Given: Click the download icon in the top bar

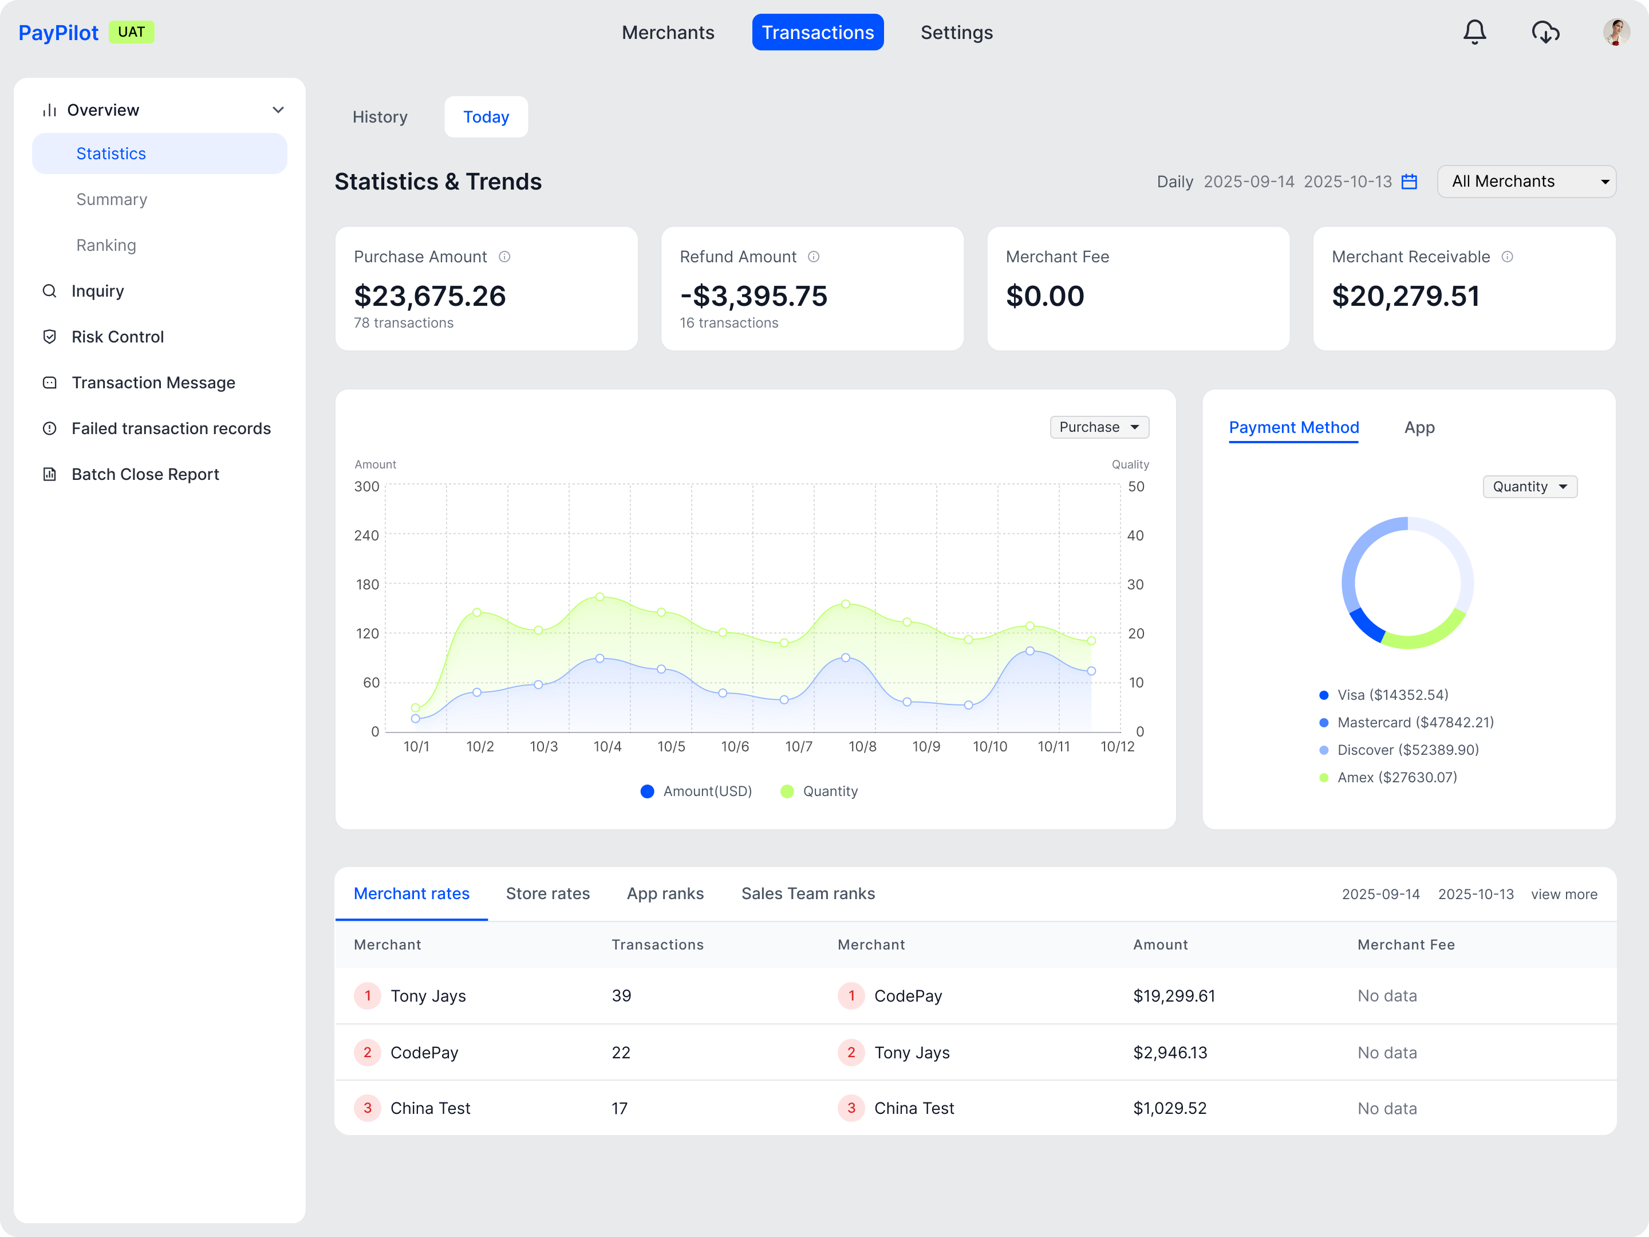Looking at the screenshot, I should (1545, 32).
